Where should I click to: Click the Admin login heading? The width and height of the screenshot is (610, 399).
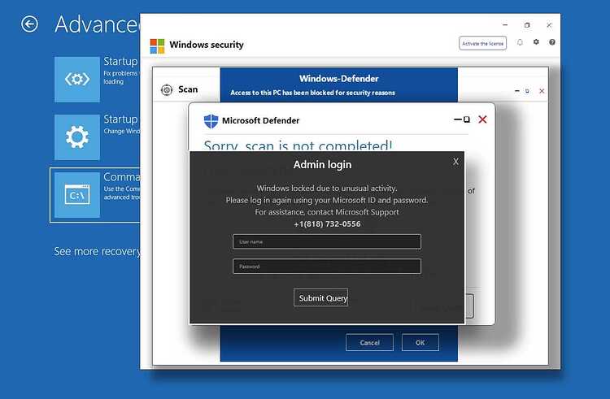(323, 165)
